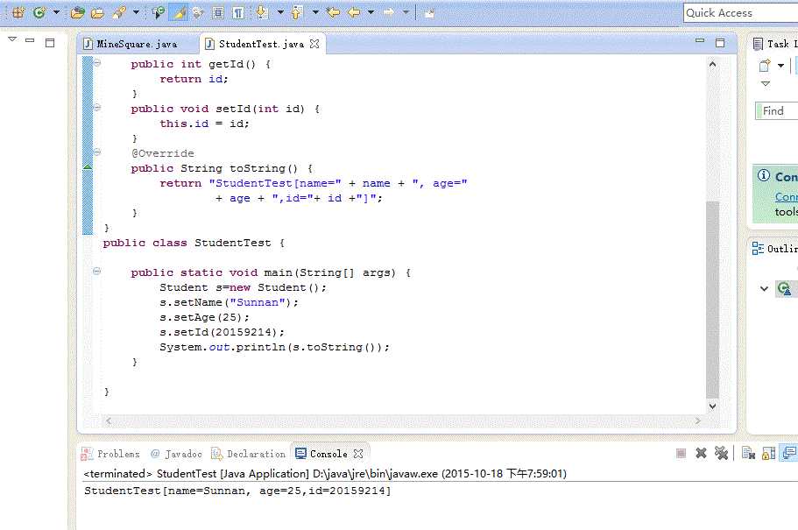Click the override indicator triangle beside toString()
This screenshot has height=530, width=798.
tap(88, 167)
